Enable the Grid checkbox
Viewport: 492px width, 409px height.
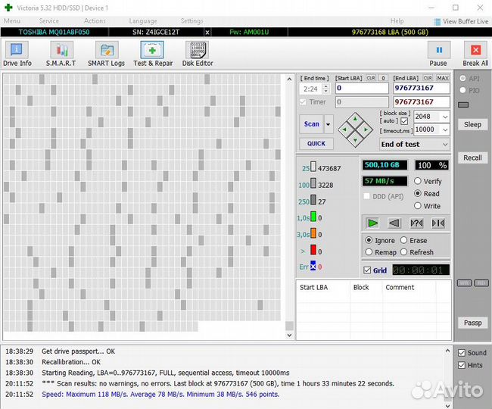(x=368, y=270)
